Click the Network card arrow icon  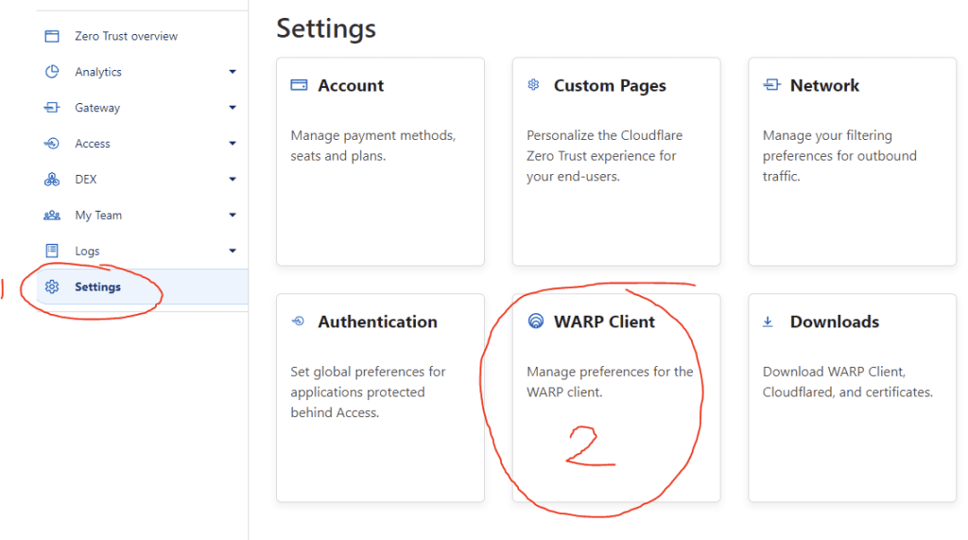click(771, 85)
